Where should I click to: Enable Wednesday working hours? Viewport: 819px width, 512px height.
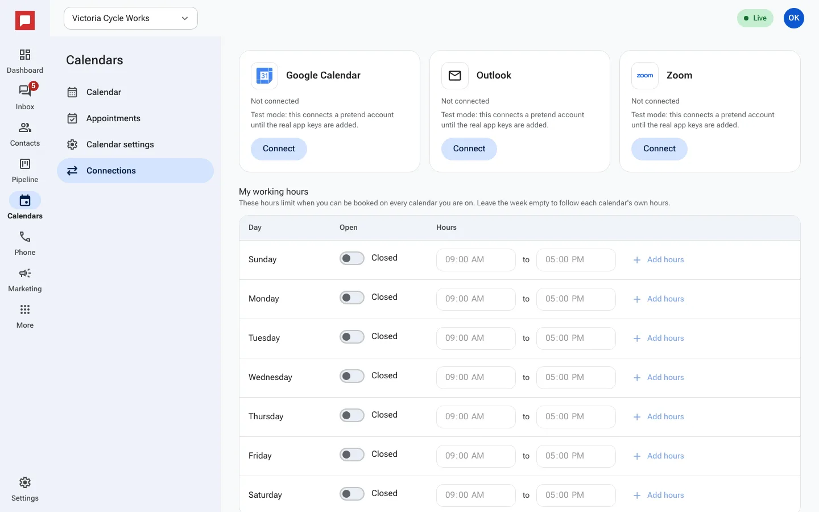(x=352, y=376)
